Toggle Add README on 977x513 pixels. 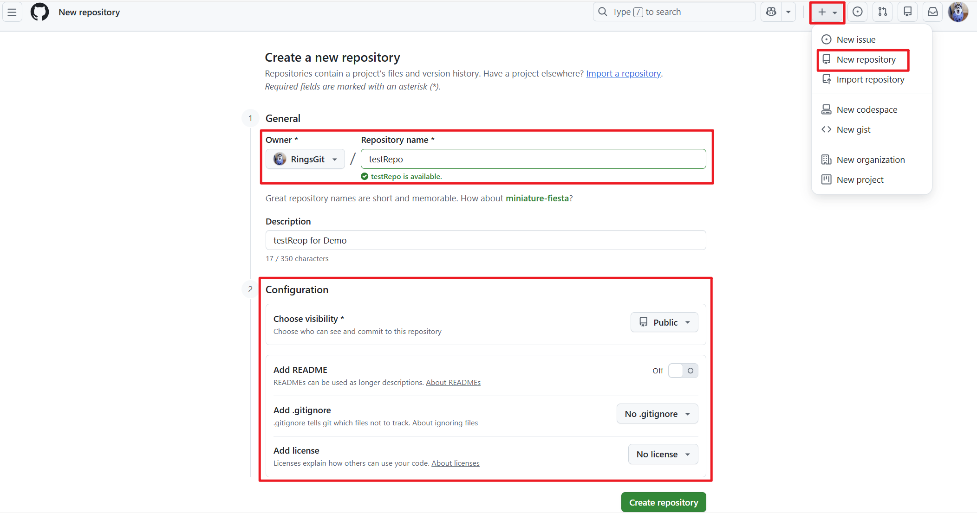click(x=683, y=370)
